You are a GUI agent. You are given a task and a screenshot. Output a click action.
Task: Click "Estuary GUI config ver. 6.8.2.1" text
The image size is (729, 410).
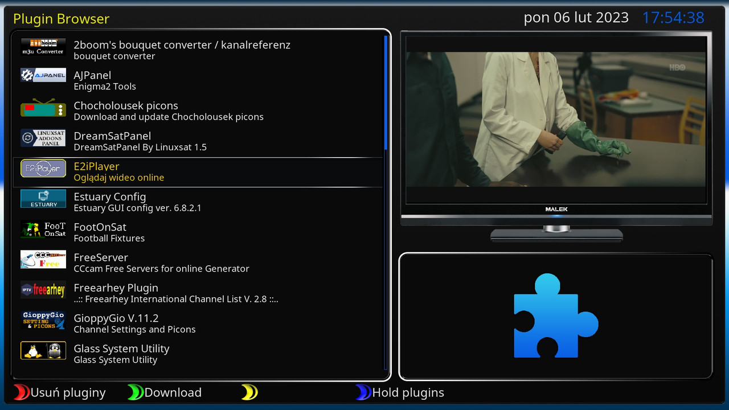(137, 208)
